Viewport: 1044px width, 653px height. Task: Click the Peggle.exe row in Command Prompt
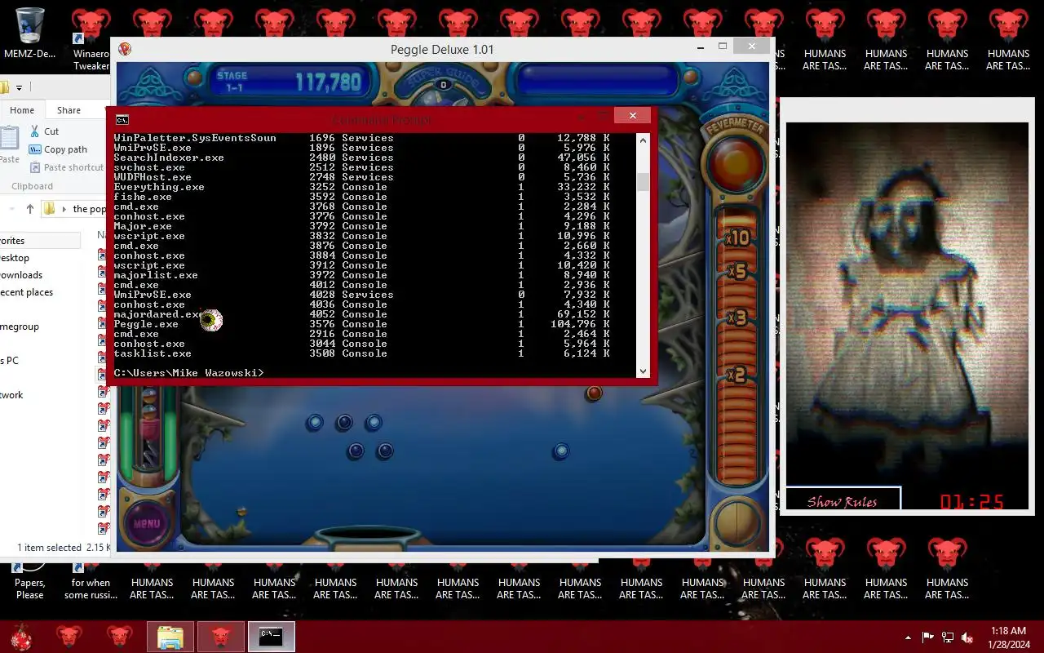[362, 324]
